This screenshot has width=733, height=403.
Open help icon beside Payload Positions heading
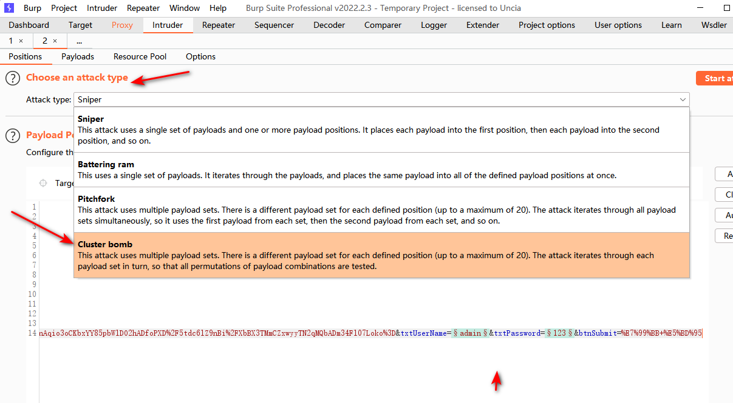(13, 136)
